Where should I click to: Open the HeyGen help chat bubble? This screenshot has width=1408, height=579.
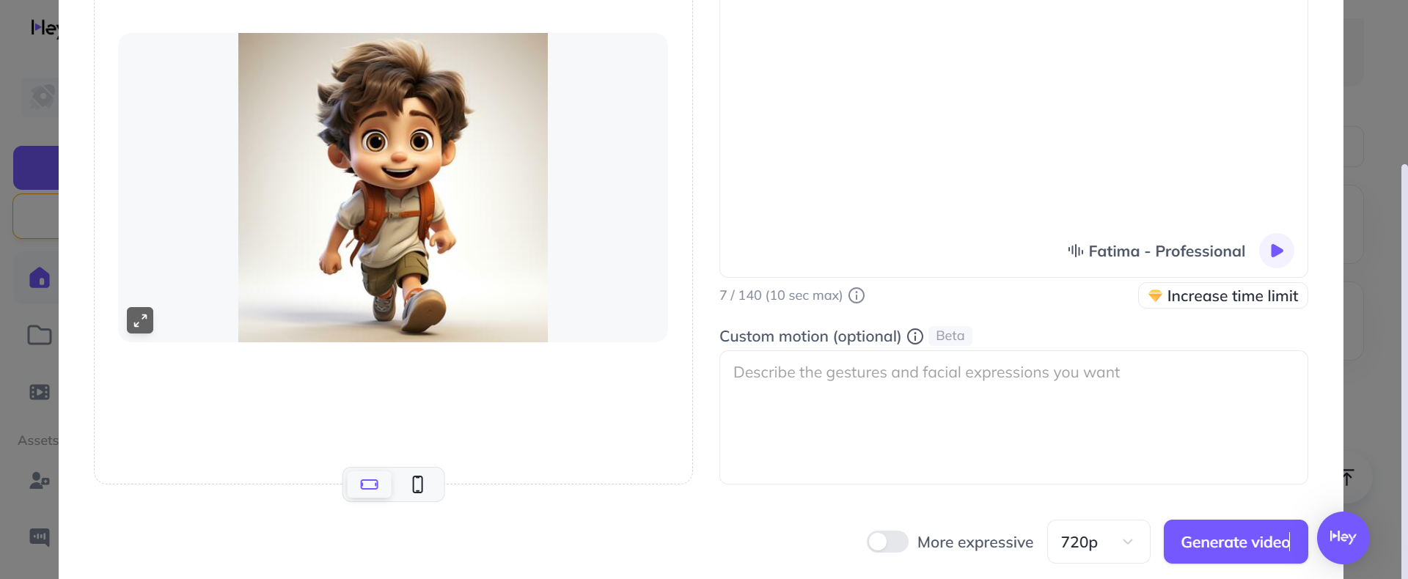click(1343, 537)
